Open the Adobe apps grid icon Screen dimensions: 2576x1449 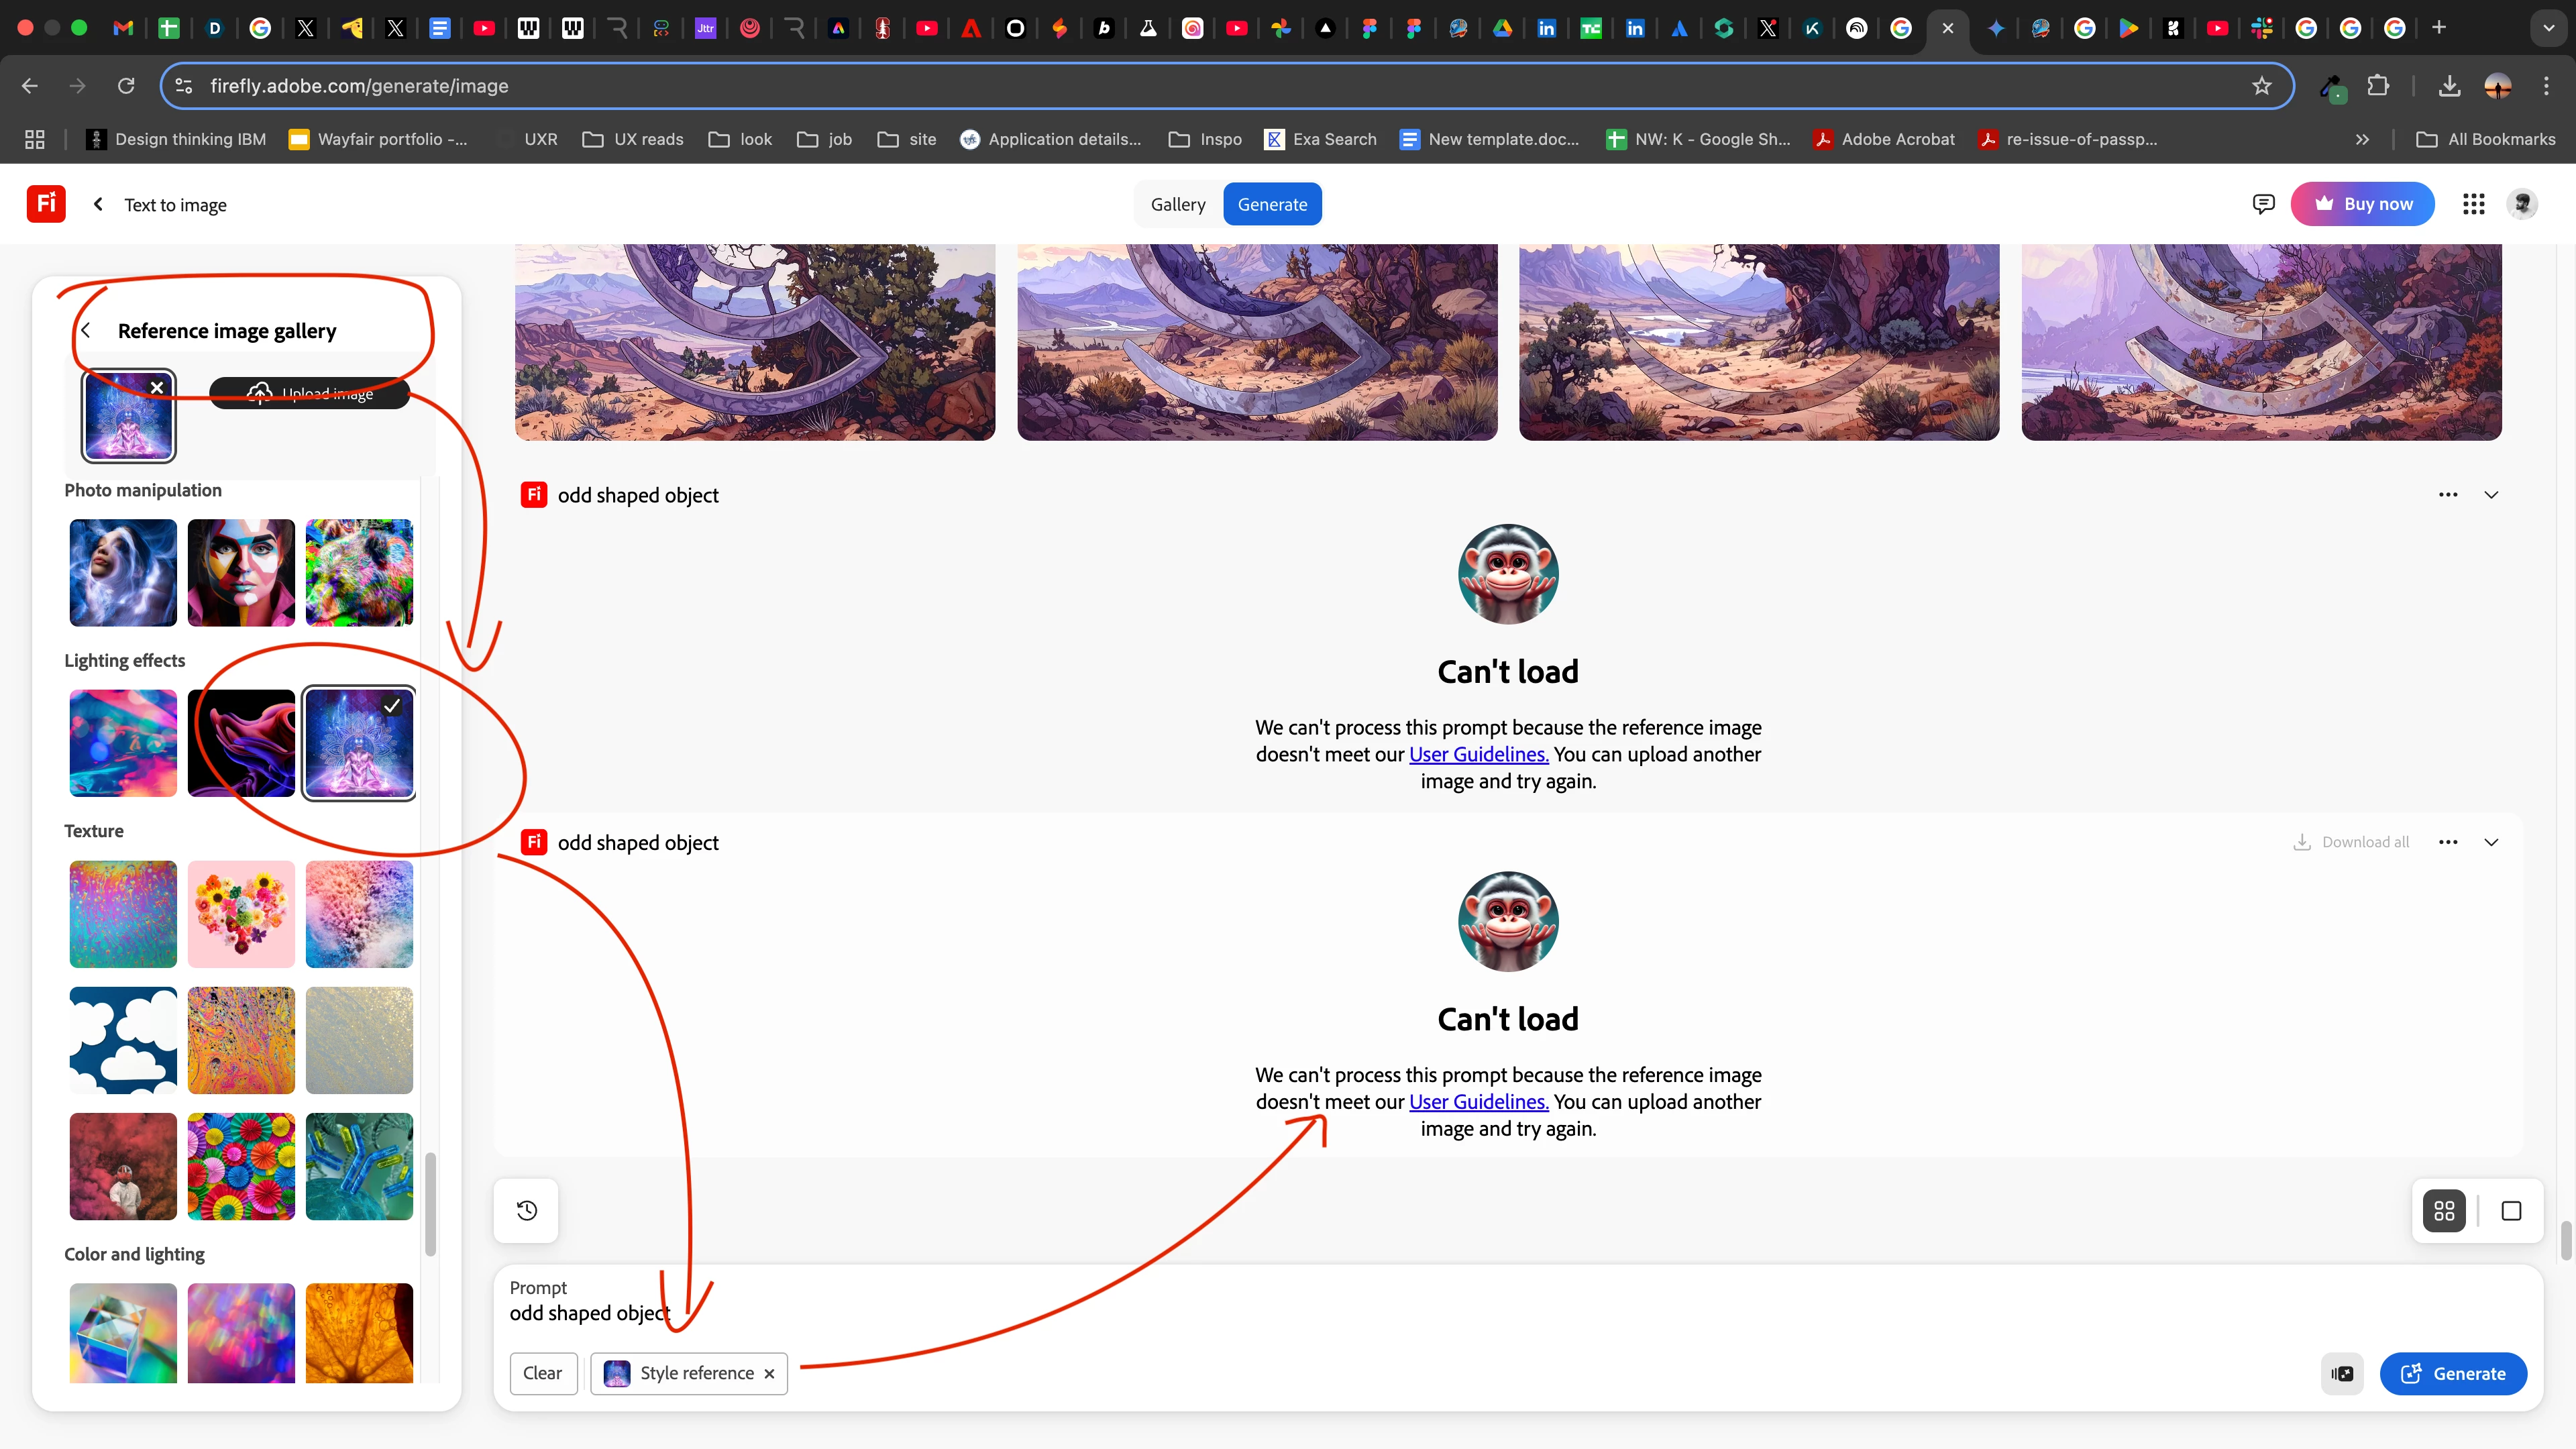pos(2473,204)
